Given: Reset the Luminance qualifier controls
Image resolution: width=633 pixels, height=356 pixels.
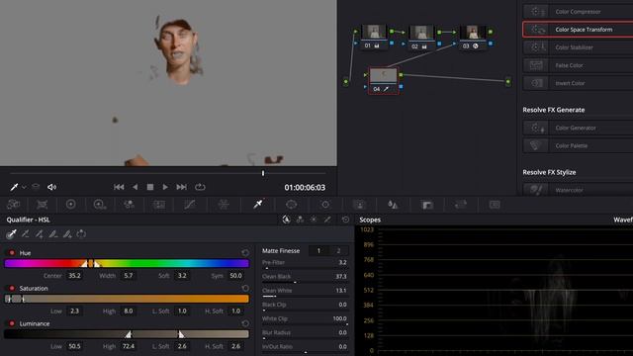Looking at the screenshot, I should (245, 323).
